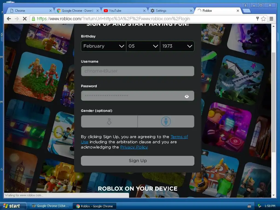Close the Chrome tab
Screen dimensions: 280x210
pos(51,11)
